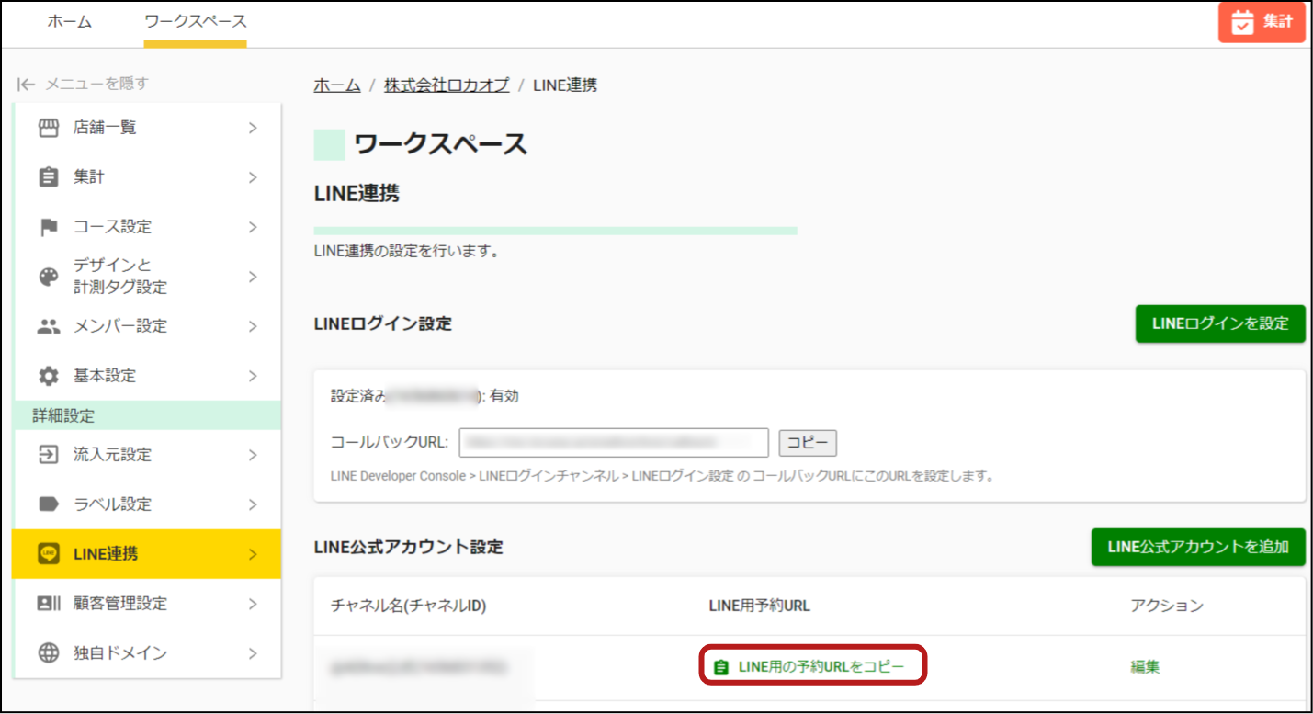Open 店舗一覧 menu item
1313x714 pixels.
pos(147,128)
